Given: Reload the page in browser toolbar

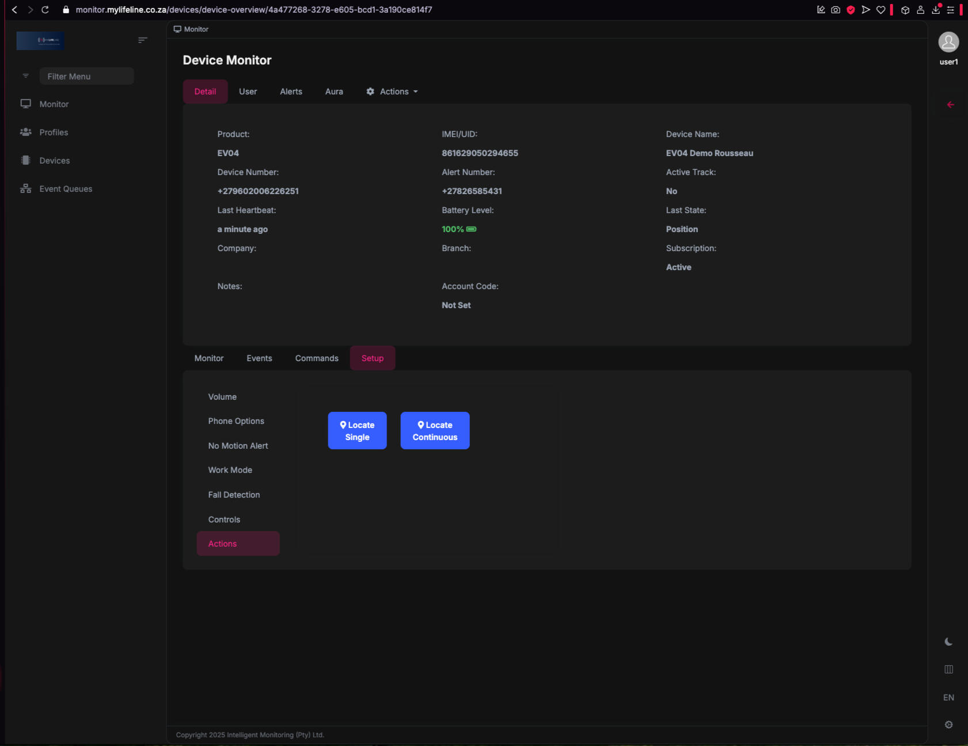Looking at the screenshot, I should 45,10.
